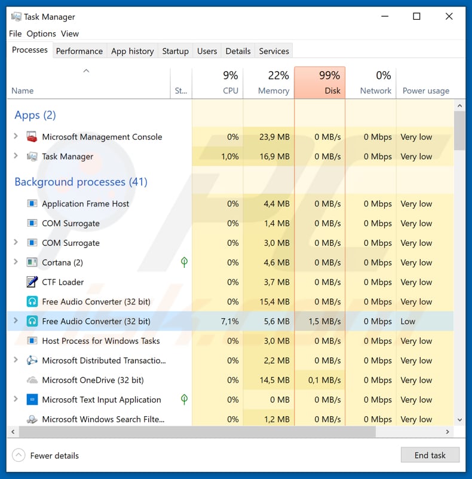Image resolution: width=472 pixels, height=479 pixels.
Task: Click the Task Manager title bar icon
Action: tap(16, 17)
